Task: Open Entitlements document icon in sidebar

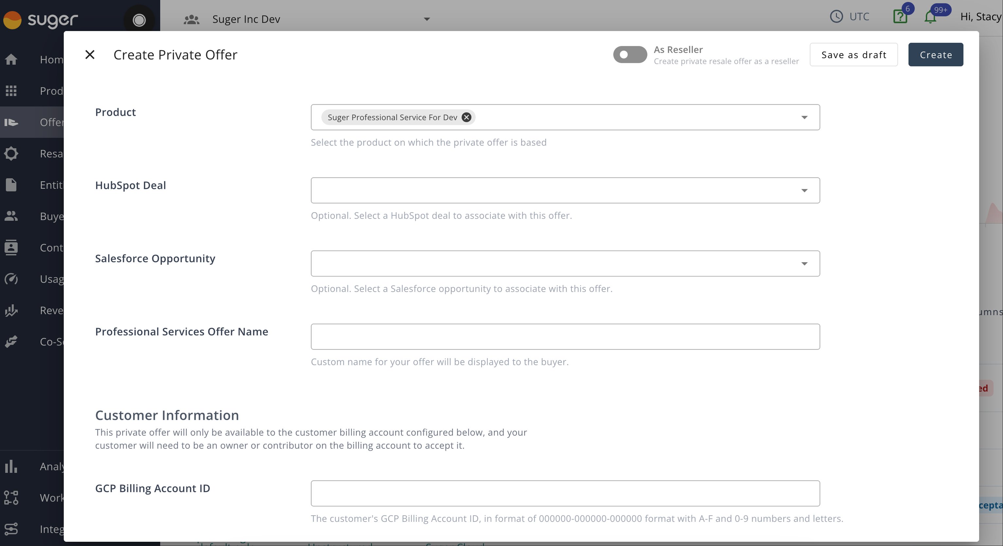Action: point(11,185)
